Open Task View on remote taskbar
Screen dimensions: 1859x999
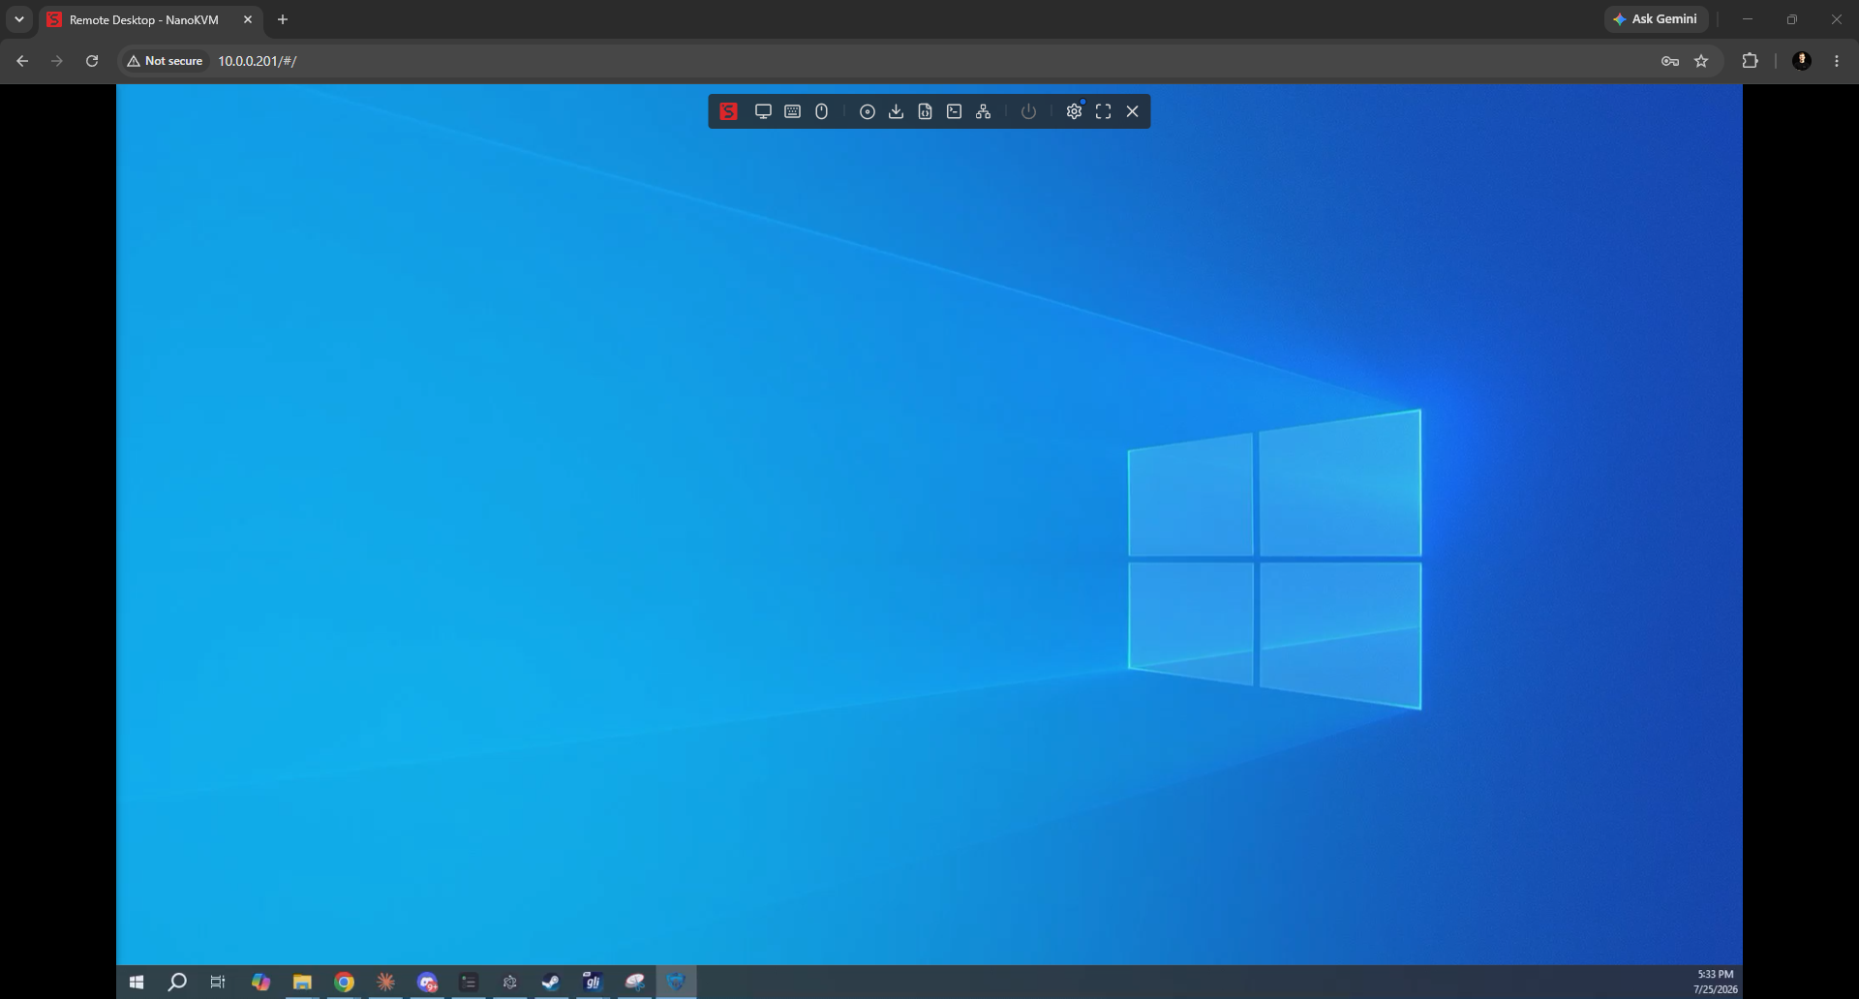(x=218, y=982)
